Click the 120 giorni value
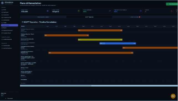The image size is (178, 101). tap(55, 12)
